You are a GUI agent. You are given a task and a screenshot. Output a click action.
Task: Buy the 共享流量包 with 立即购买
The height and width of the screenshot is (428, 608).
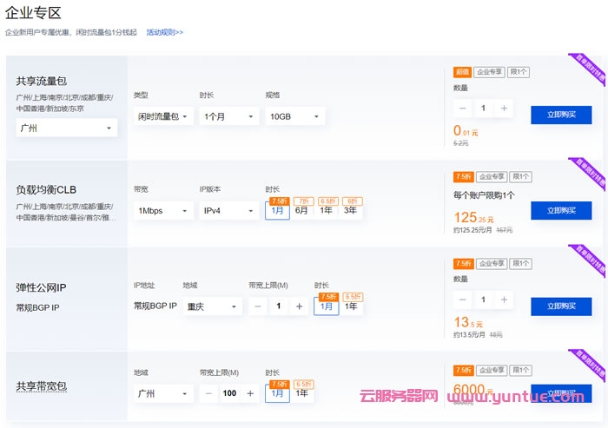(x=560, y=115)
